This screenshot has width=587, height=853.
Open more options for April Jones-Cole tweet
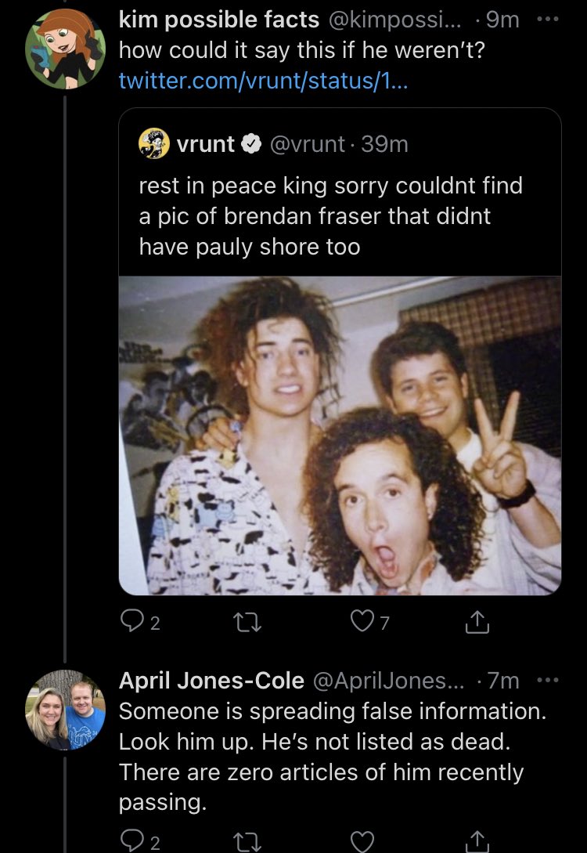(547, 681)
